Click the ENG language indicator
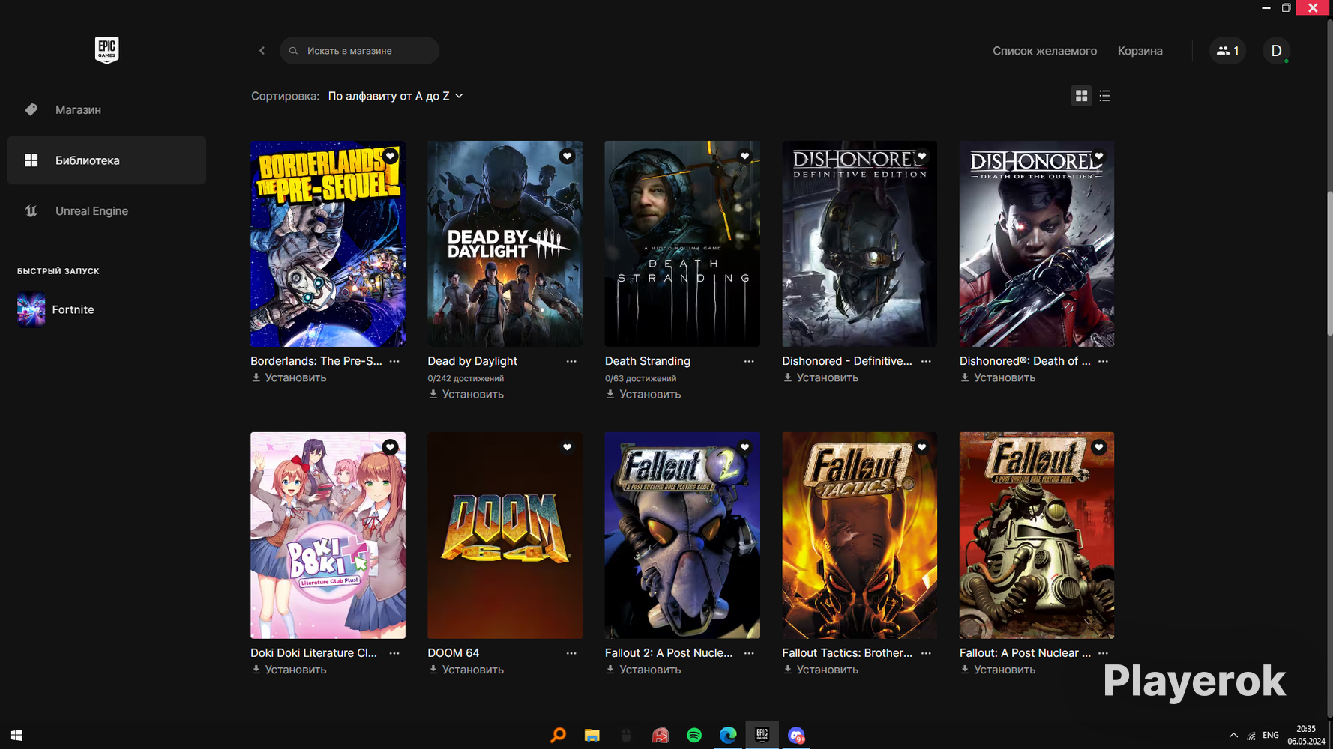Image resolution: width=1333 pixels, height=749 pixels. point(1271,736)
